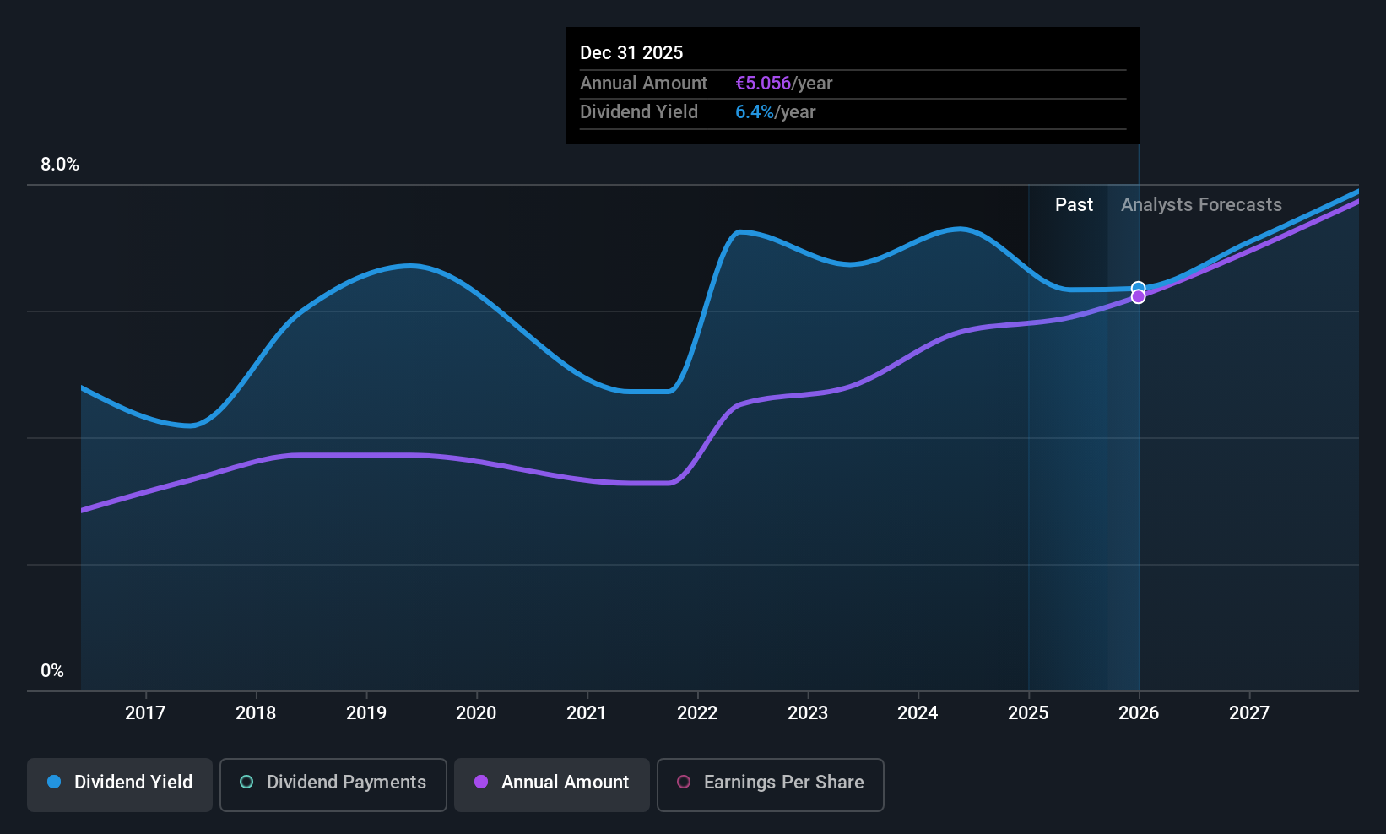Click the 2023 x-axis year label
This screenshot has height=834, width=1386.
click(808, 712)
